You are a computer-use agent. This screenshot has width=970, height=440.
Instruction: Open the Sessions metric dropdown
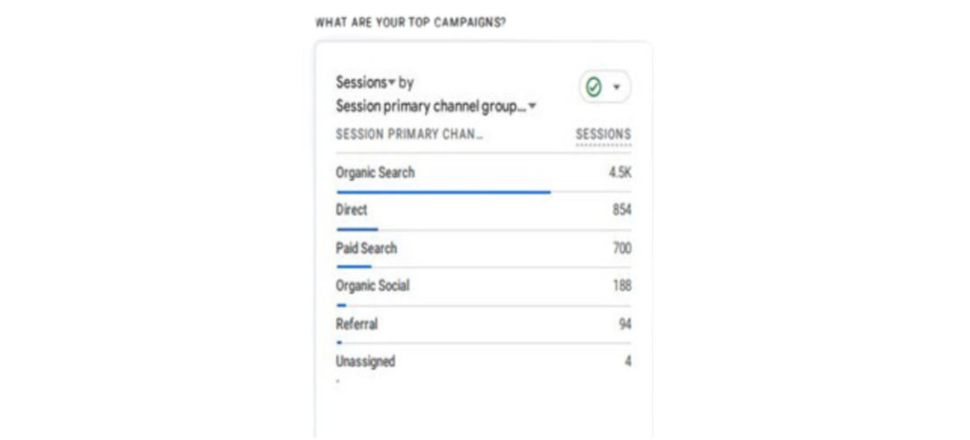pyautogui.click(x=366, y=82)
